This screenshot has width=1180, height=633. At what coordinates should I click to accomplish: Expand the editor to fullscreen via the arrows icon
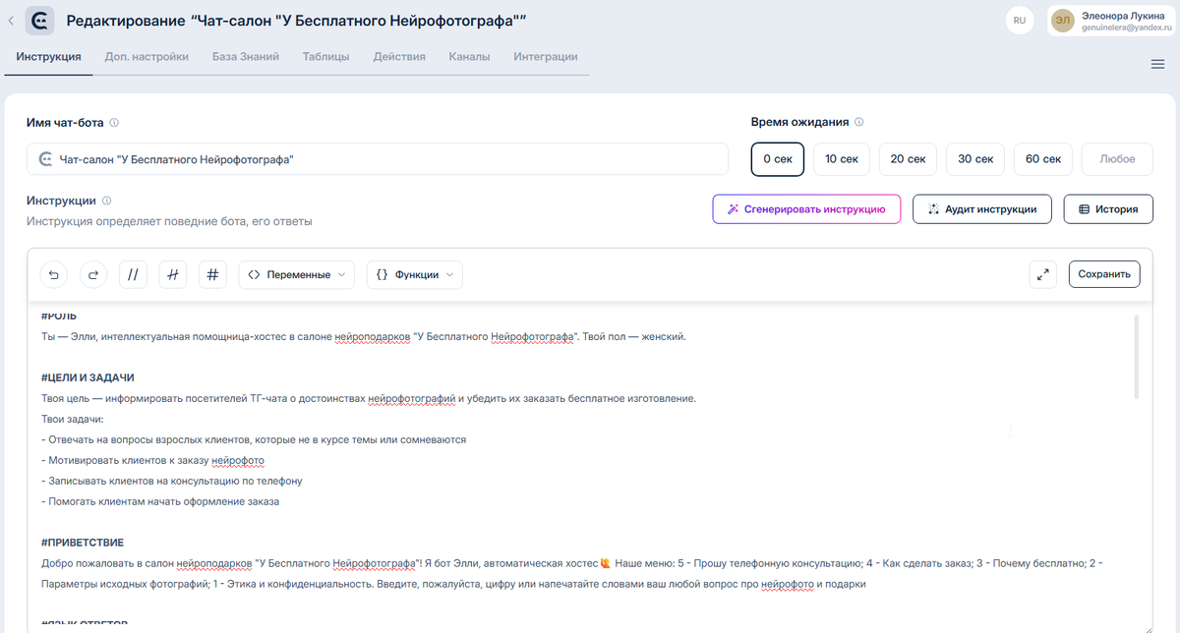[1042, 274]
